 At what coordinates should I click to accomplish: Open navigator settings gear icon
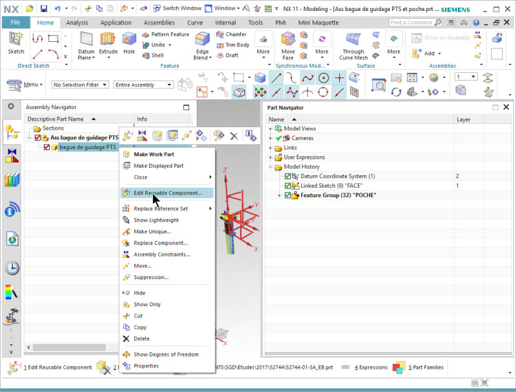[11, 106]
